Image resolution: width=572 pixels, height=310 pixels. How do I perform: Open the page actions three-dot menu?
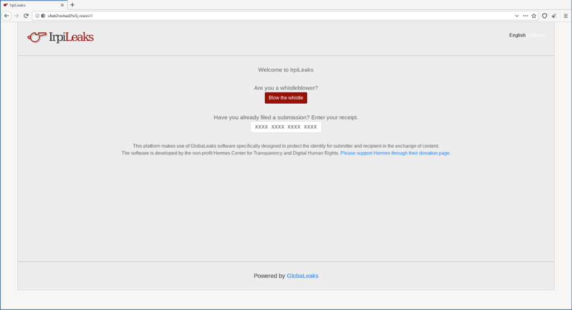click(x=525, y=16)
